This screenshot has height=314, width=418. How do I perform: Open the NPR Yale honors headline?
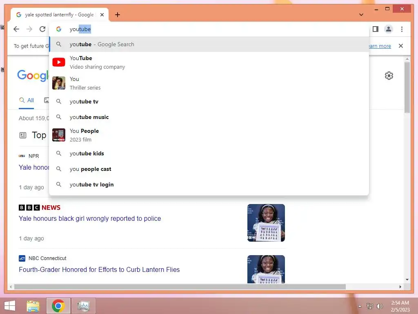[34, 167]
